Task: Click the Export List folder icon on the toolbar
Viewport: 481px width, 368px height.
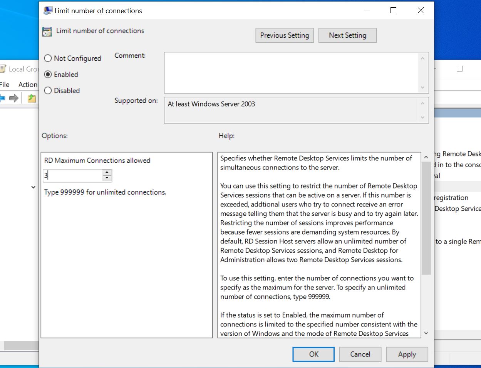Action: click(31, 98)
